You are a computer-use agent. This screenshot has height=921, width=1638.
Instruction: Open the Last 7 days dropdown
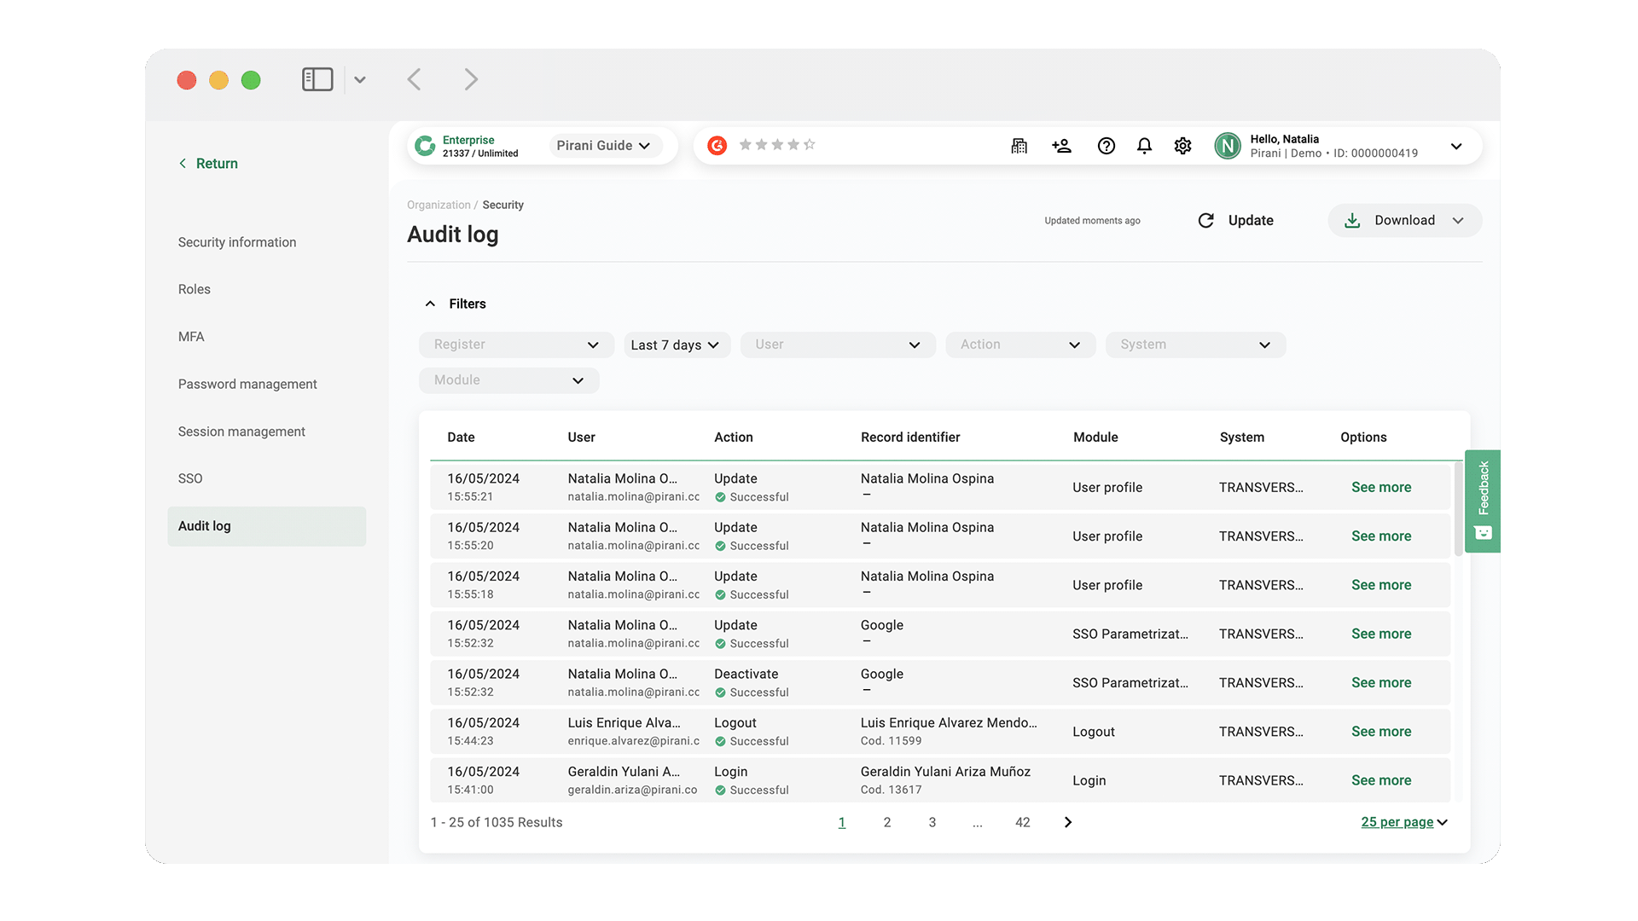[676, 345]
